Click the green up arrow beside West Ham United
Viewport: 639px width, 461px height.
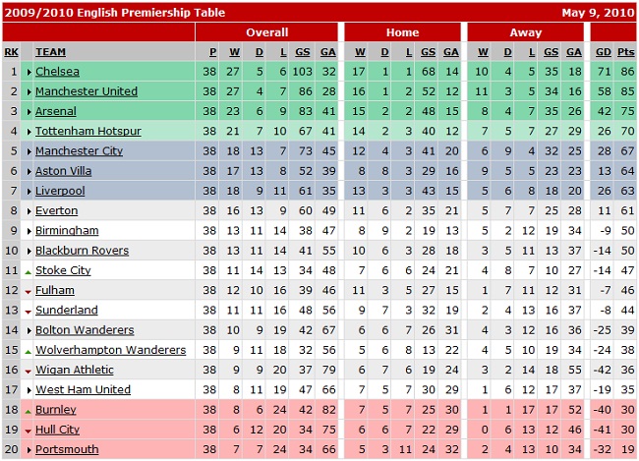point(29,390)
